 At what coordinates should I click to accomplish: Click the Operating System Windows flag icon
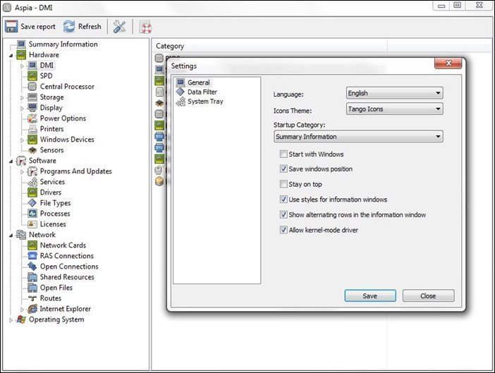21,319
